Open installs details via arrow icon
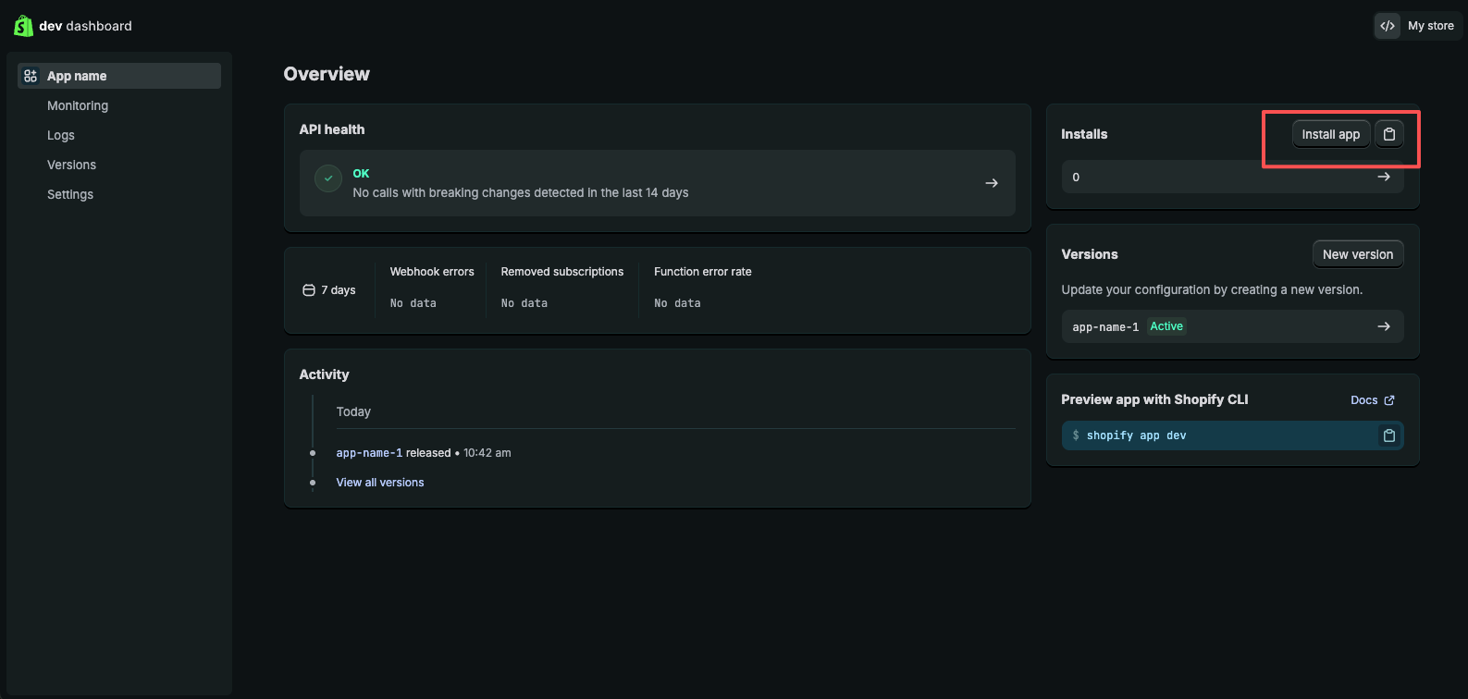 (x=1384, y=177)
